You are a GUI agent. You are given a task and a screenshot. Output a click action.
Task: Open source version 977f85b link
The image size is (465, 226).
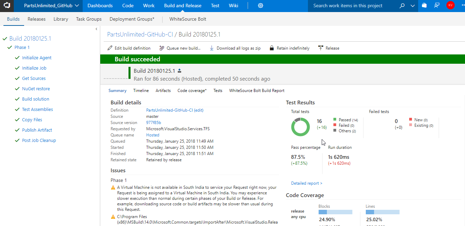(x=154, y=123)
